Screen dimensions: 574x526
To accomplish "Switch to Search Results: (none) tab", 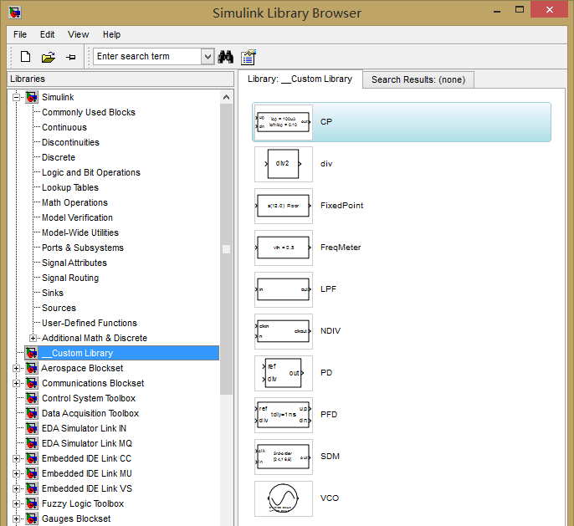I will tap(418, 79).
